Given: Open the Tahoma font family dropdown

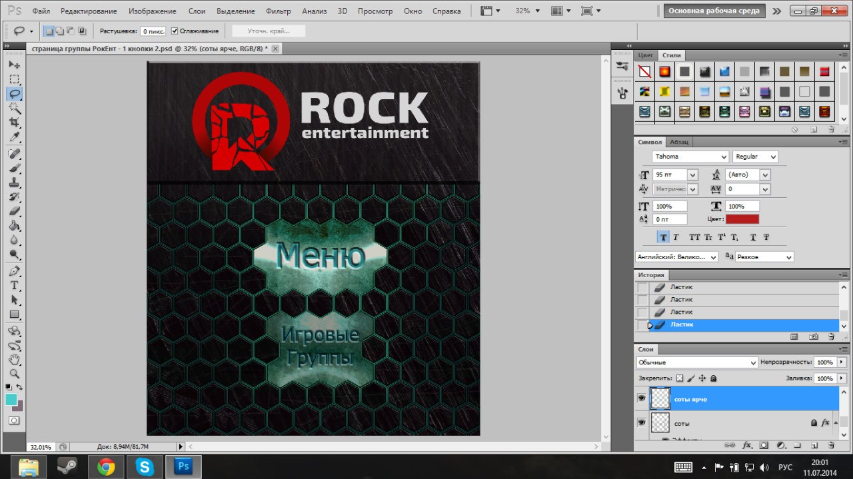Looking at the screenshot, I should coord(690,157).
